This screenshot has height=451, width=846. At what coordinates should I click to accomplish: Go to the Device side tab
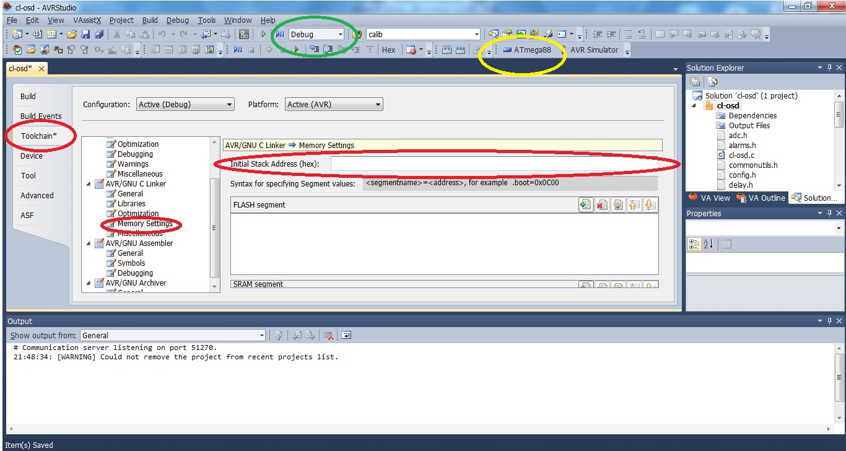(x=32, y=155)
